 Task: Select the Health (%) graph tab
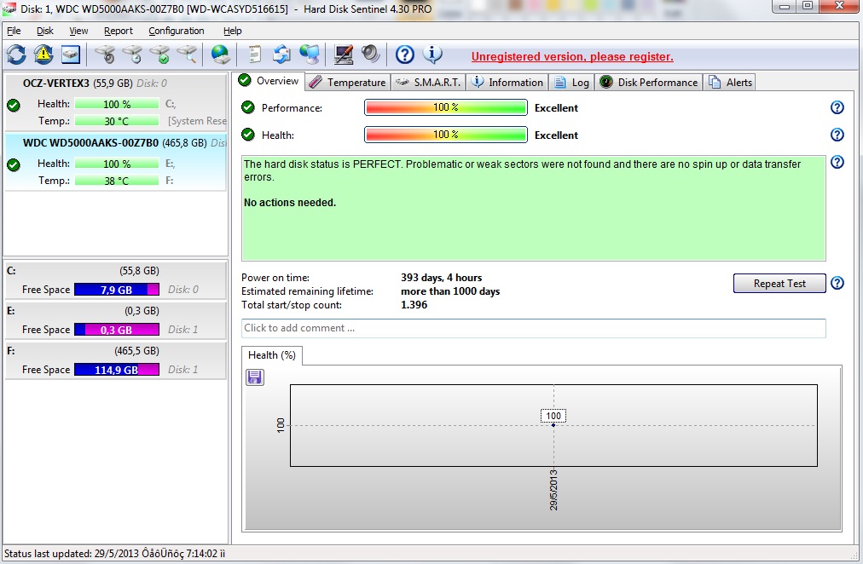[x=272, y=355]
